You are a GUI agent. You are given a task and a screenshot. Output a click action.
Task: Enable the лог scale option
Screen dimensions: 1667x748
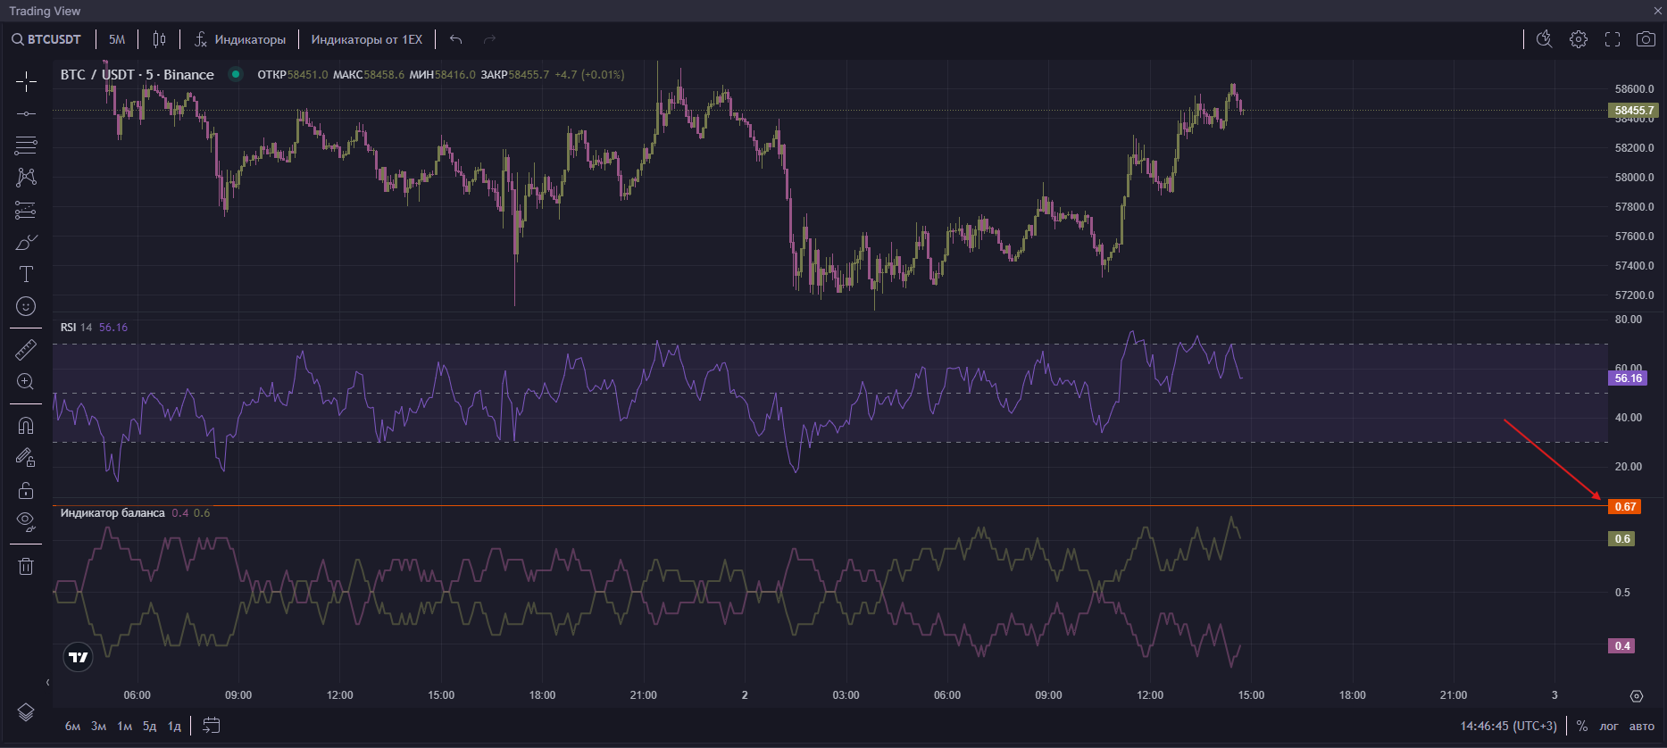click(x=1608, y=726)
